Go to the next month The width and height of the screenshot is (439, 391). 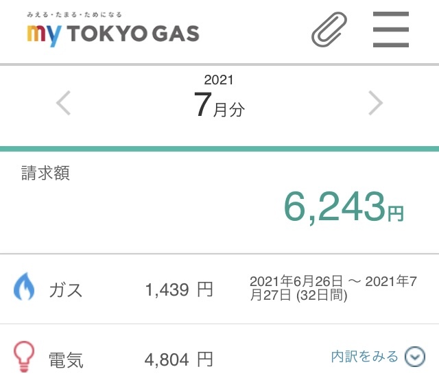point(375,104)
